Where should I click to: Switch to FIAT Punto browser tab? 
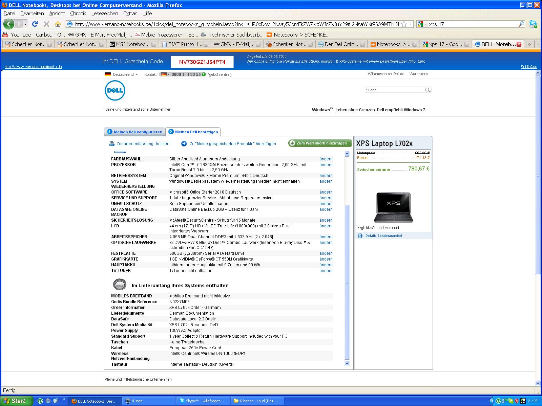point(185,44)
